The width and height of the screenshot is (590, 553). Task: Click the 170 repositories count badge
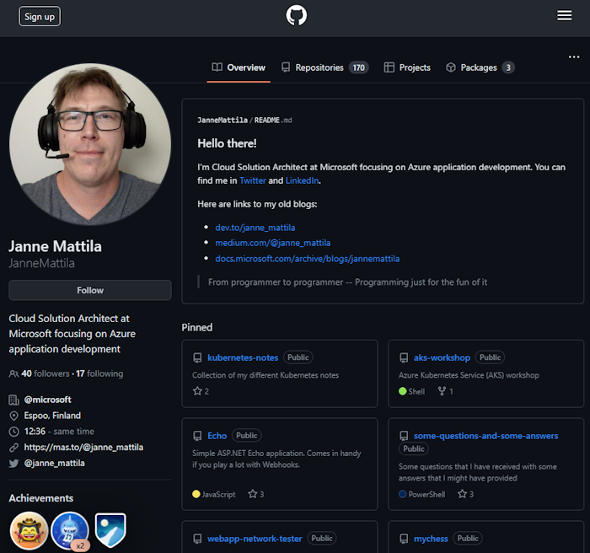(358, 67)
